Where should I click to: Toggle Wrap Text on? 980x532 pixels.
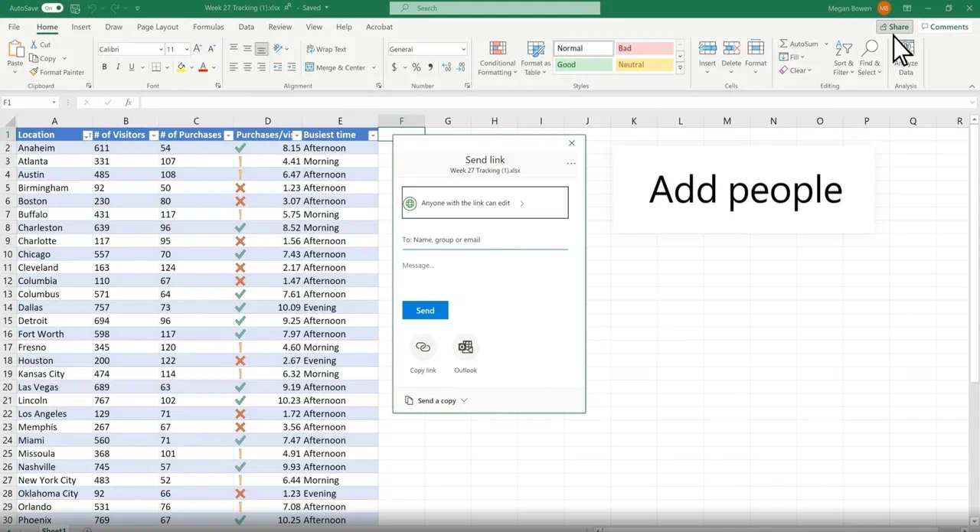(x=326, y=49)
